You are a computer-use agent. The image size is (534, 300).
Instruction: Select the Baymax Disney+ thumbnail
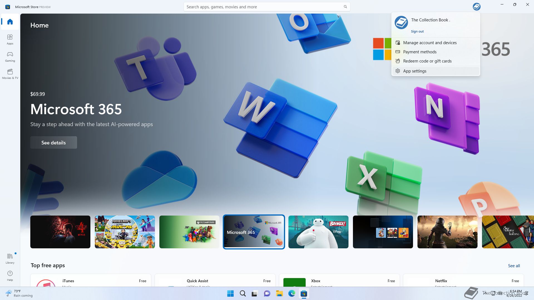[x=318, y=232]
